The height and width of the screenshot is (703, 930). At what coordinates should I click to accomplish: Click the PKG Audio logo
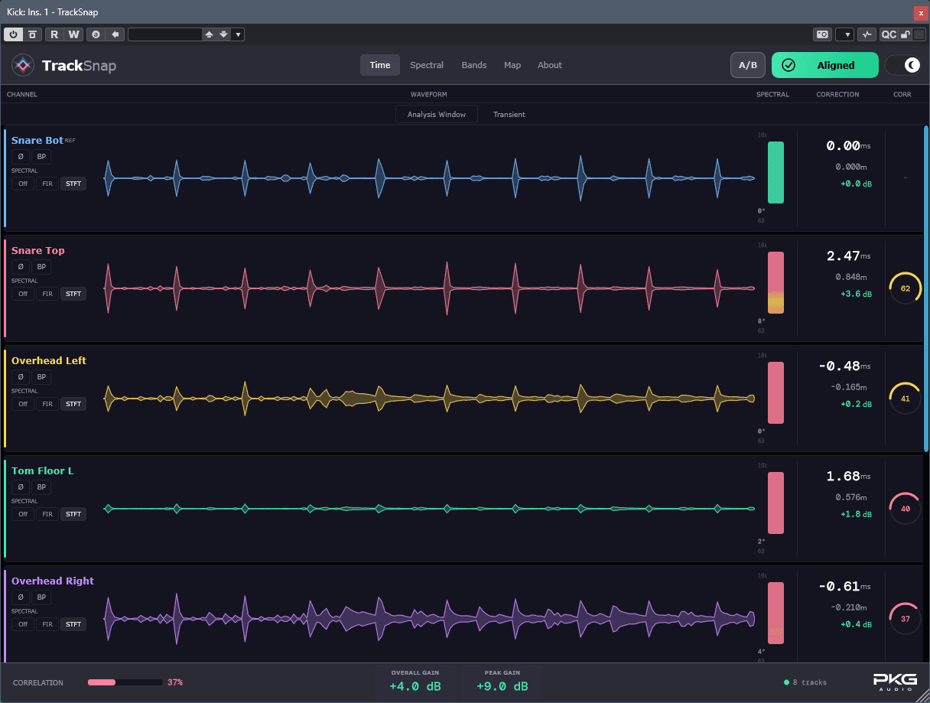[x=895, y=682]
